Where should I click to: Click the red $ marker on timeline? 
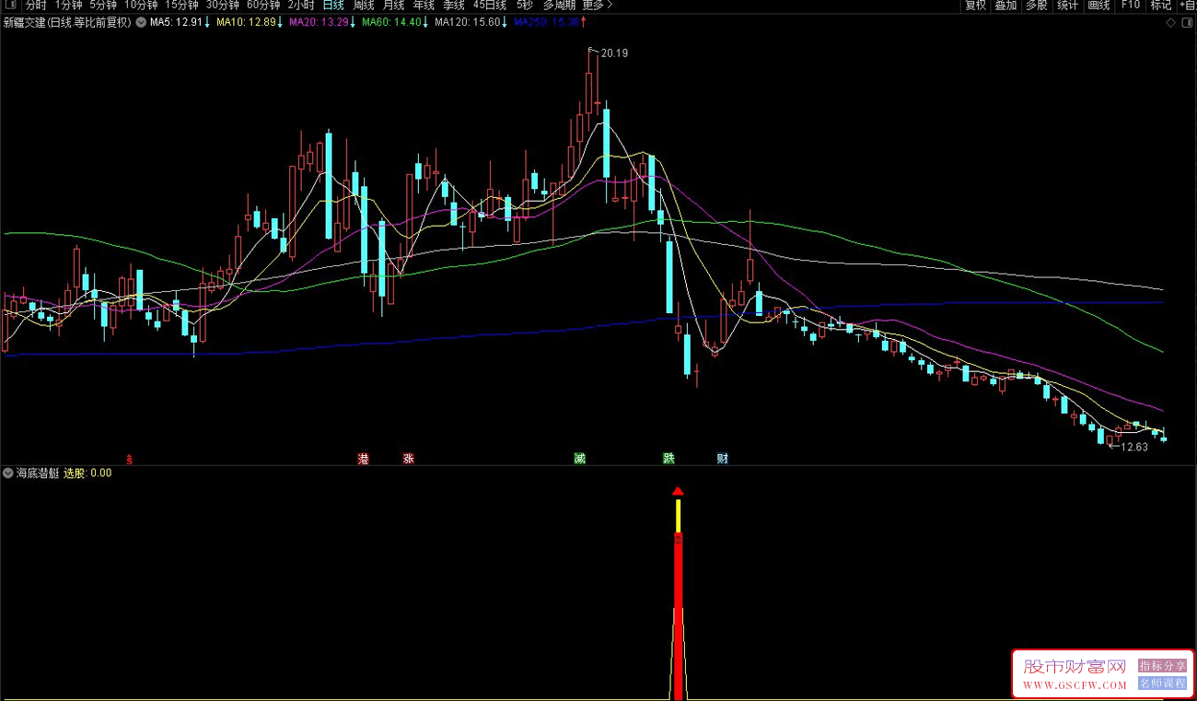tap(129, 458)
